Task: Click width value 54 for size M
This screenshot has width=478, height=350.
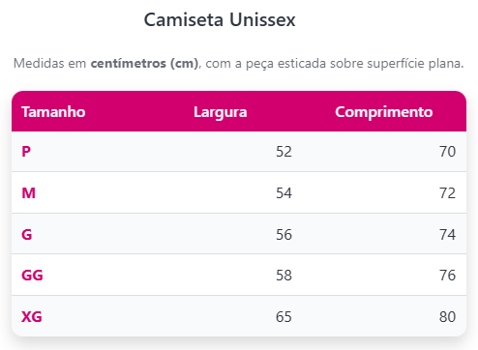Action: pyautogui.click(x=284, y=192)
